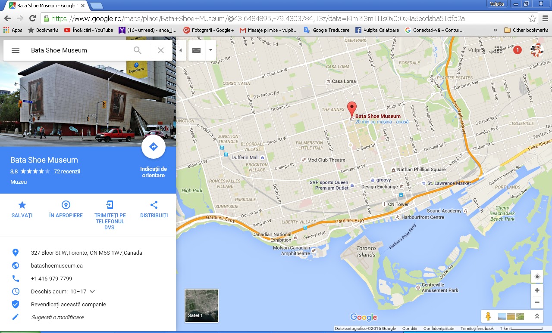Expand the input tools dropdown arrow
The width and height of the screenshot is (552, 333).
[210, 50]
